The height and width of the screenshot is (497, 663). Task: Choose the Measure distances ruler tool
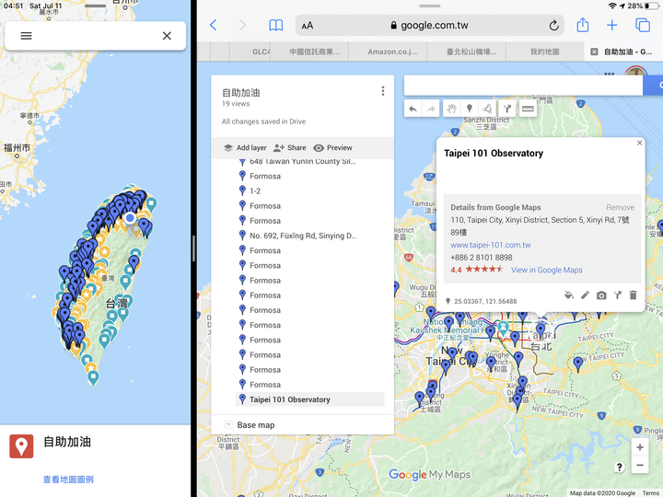pyautogui.click(x=528, y=109)
